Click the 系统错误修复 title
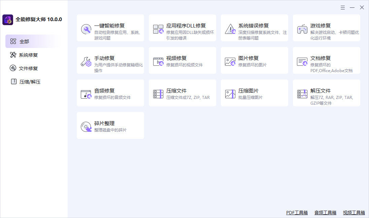This screenshot has height=218, width=369. pos(254,25)
